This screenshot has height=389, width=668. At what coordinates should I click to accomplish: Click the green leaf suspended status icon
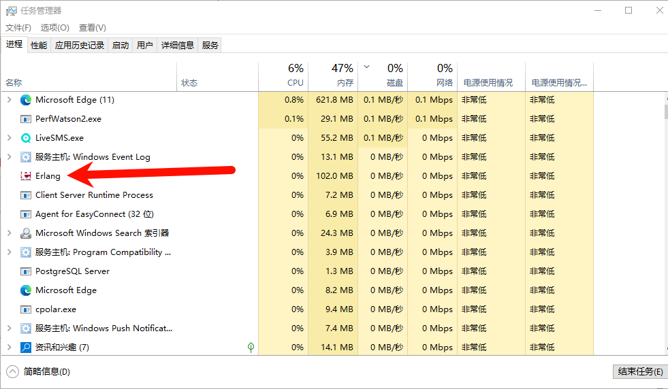point(251,348)
